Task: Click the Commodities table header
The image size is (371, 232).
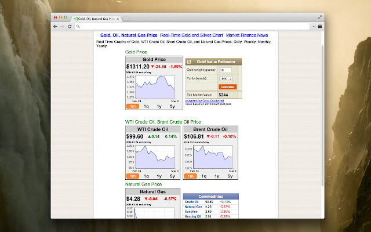Action: [x=211, y=196]
